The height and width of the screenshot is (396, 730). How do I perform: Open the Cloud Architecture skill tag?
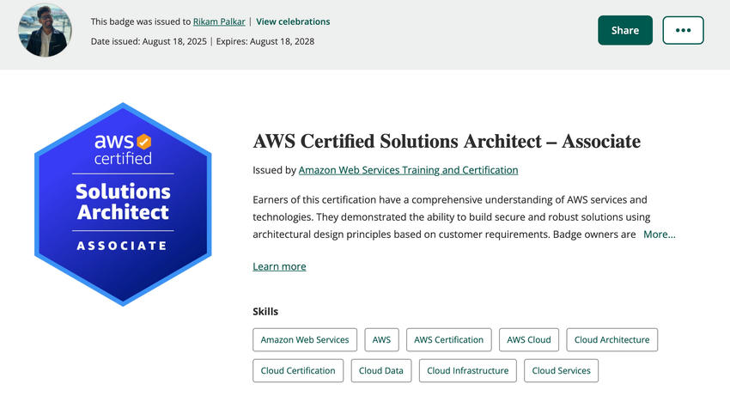[x=612, y=339]
